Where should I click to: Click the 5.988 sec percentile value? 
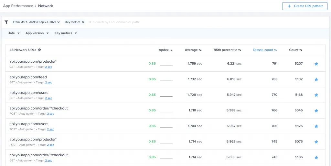234,110
